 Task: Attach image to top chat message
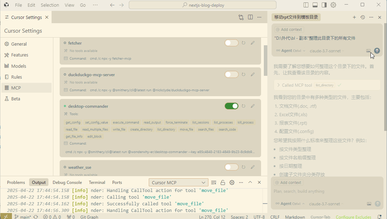(x=368, y=51)
